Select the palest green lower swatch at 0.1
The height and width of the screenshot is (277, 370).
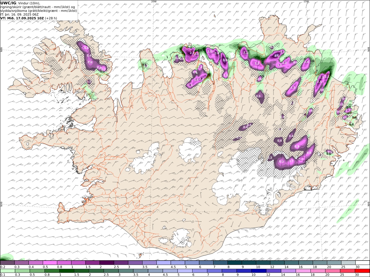[8, 271]
